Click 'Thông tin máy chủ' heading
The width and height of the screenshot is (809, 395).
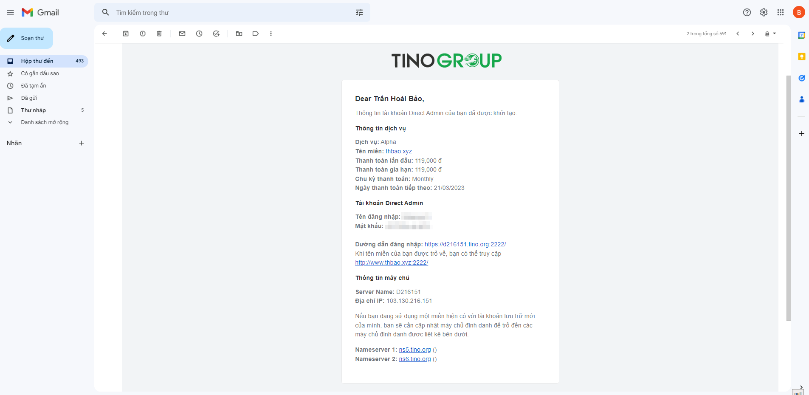click(382, 278)
